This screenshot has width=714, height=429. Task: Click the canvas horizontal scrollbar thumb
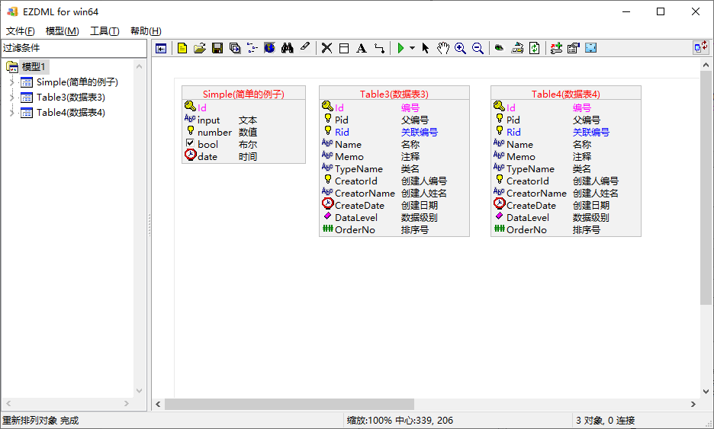coord(290,404)
